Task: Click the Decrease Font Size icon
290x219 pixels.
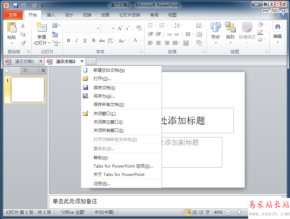Action: [x=128, y=28]
